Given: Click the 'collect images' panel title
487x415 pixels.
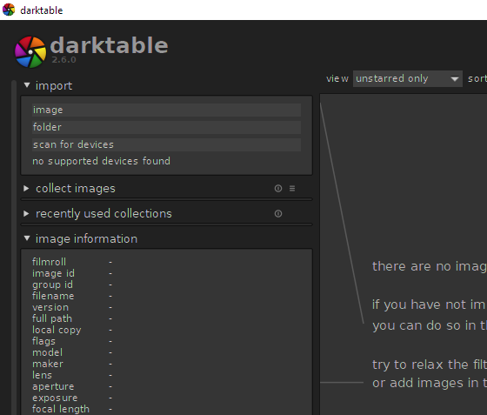Looking at the screenshot, I should (76, 188).
